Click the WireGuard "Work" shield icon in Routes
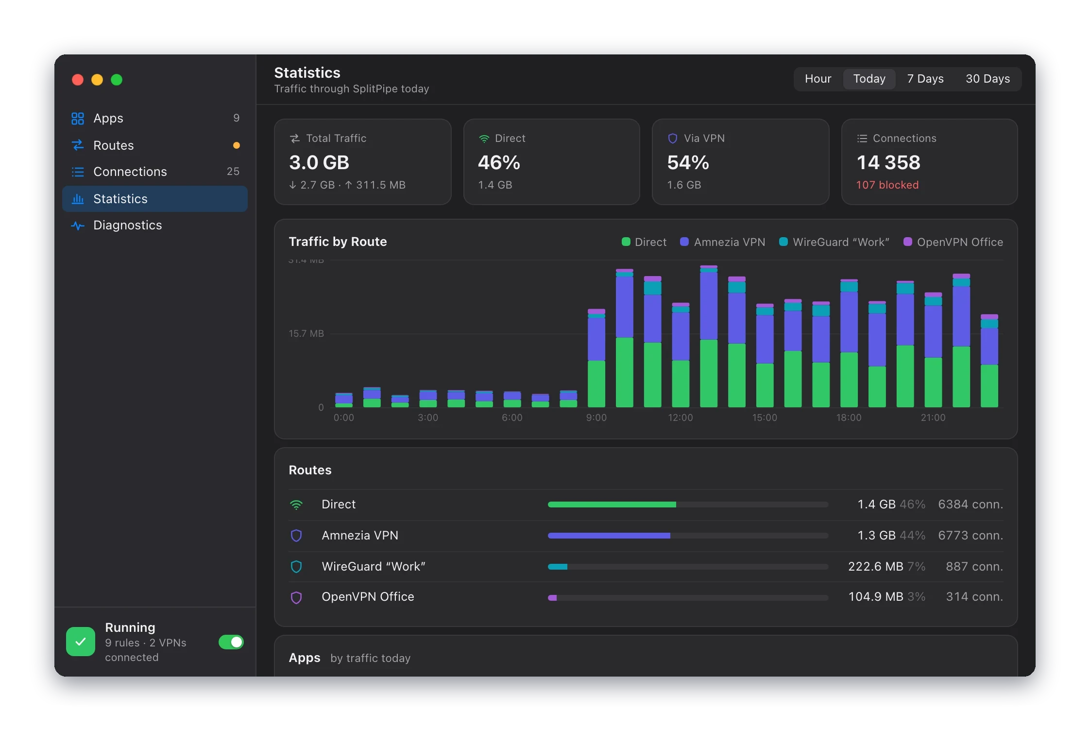 pyautogui.click(x=296, y=567)
